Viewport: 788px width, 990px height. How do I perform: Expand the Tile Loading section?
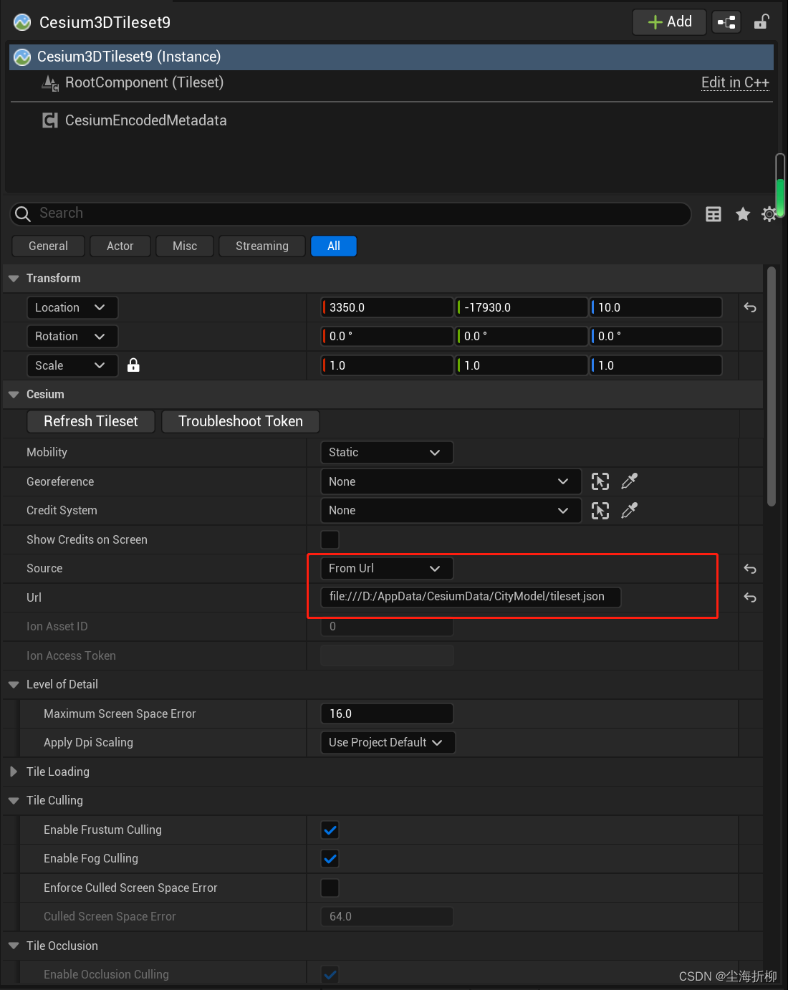pos(14,772)
